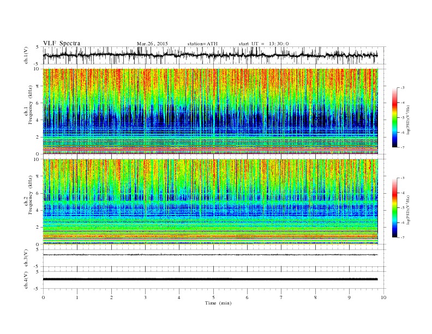Click the ch.1 voltage waveform trace
The height and width of the screenshot is (334, 432).
(x=210, y=55)
